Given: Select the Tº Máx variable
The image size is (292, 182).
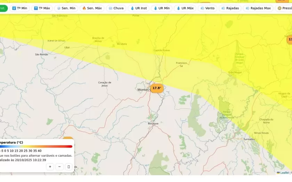Looking at the screenshot, I should 42,8.
